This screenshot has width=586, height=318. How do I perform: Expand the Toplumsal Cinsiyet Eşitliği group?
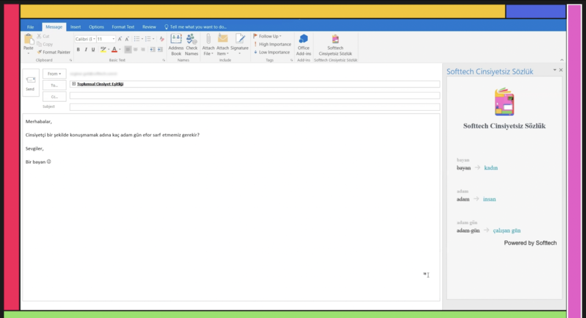point(74,84)
